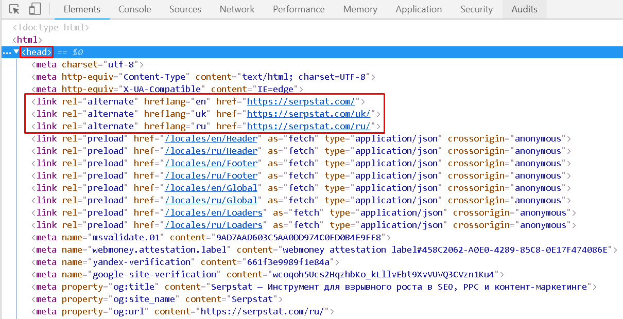Follow the /locales/en/Header link
623x319 pixels.
[211, 138]
